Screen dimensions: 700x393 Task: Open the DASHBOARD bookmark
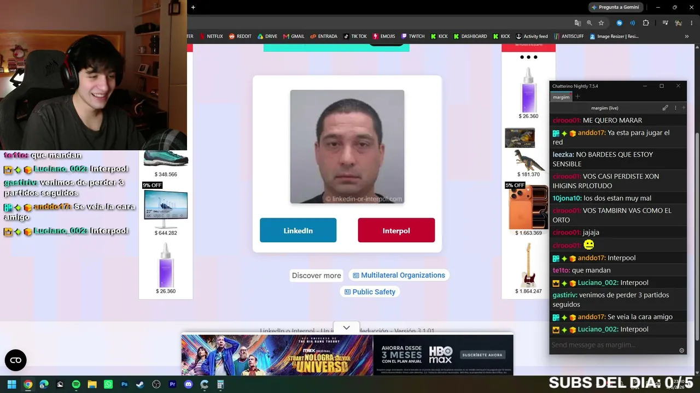(470, 37)
